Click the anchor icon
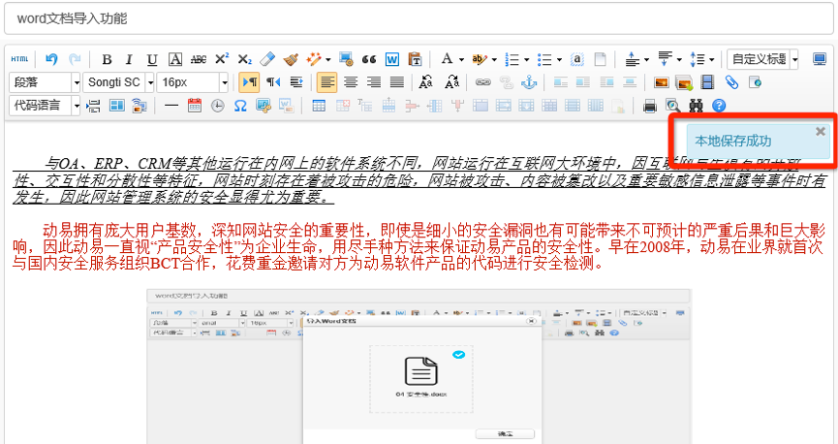 [529, 82]
